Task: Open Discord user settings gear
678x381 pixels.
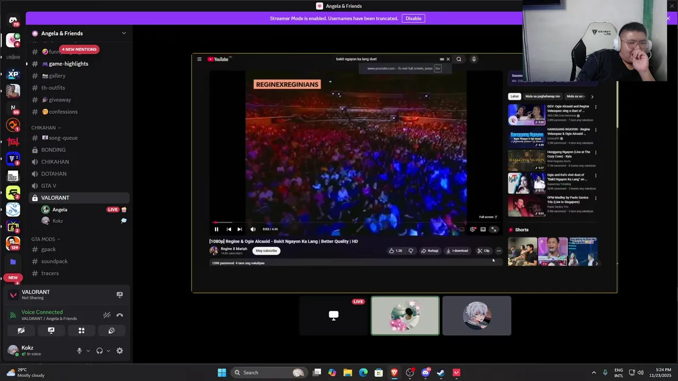Action: [x=120, y=350]
